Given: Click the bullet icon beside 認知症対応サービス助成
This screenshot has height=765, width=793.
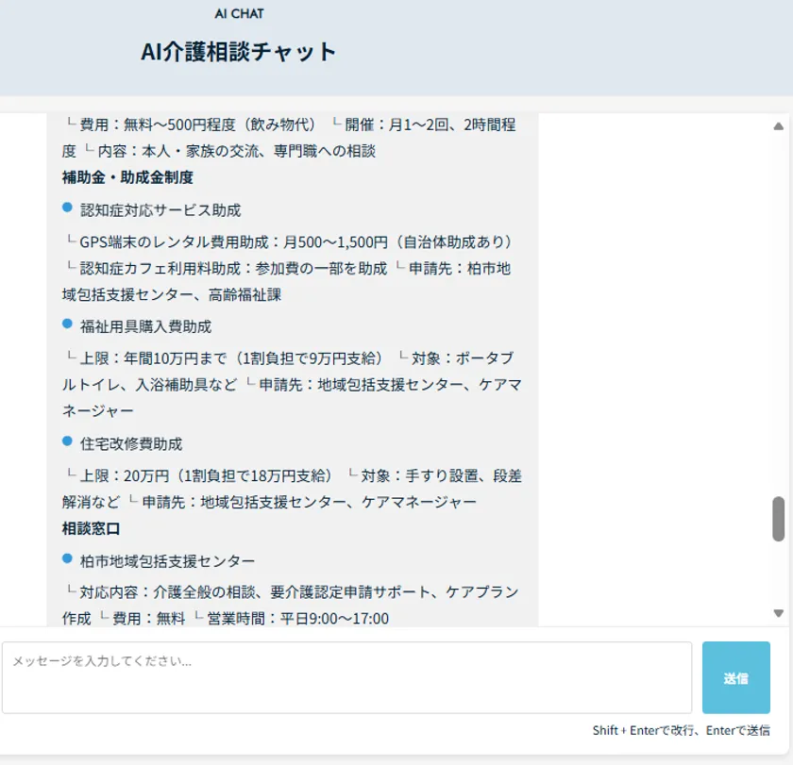Looking at the screenshot, I should [x=66, y=209].
